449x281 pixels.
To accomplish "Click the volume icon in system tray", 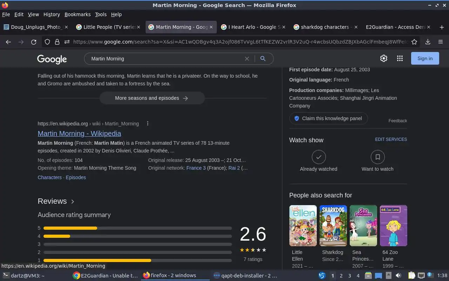I will click(398, 276).
